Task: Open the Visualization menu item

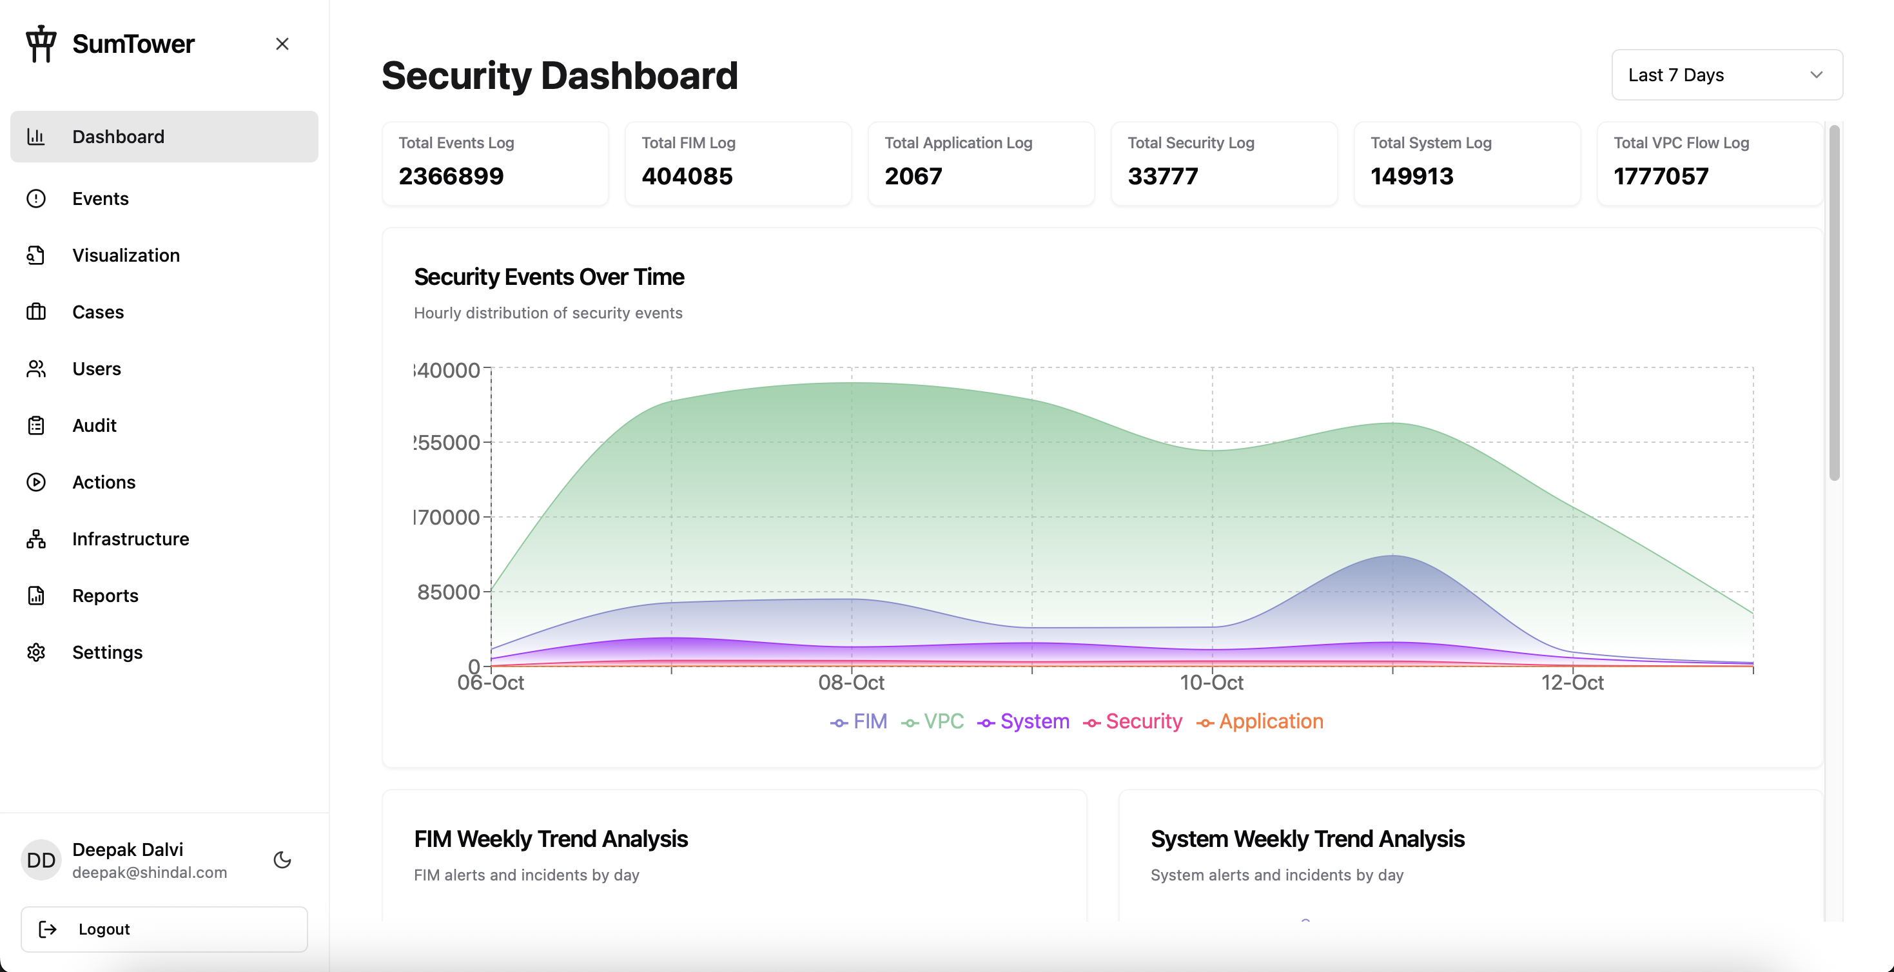Action: point(126,255)
